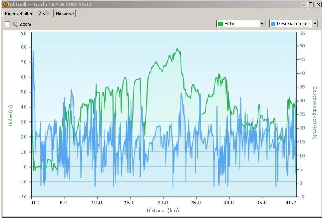The width and height of the screenshot is (322, 218).
Task: Click the blue Geschwindigkeit color swatch
Action: 273,24
